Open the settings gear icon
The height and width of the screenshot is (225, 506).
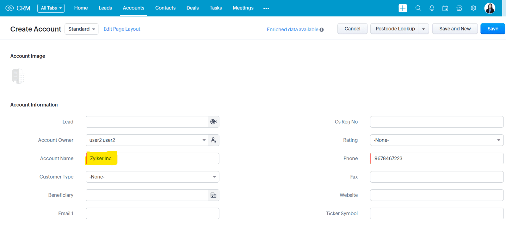[473, 8]
